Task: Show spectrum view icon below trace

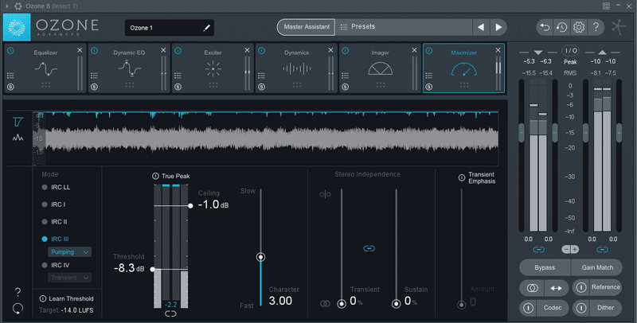Action: click(x=18, y=138)
